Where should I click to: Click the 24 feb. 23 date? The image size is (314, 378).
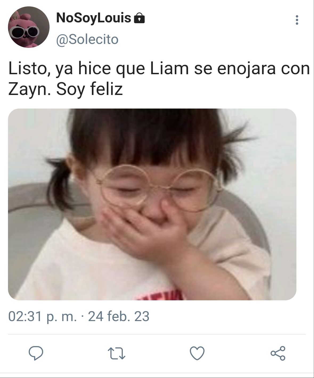point(119,317)
